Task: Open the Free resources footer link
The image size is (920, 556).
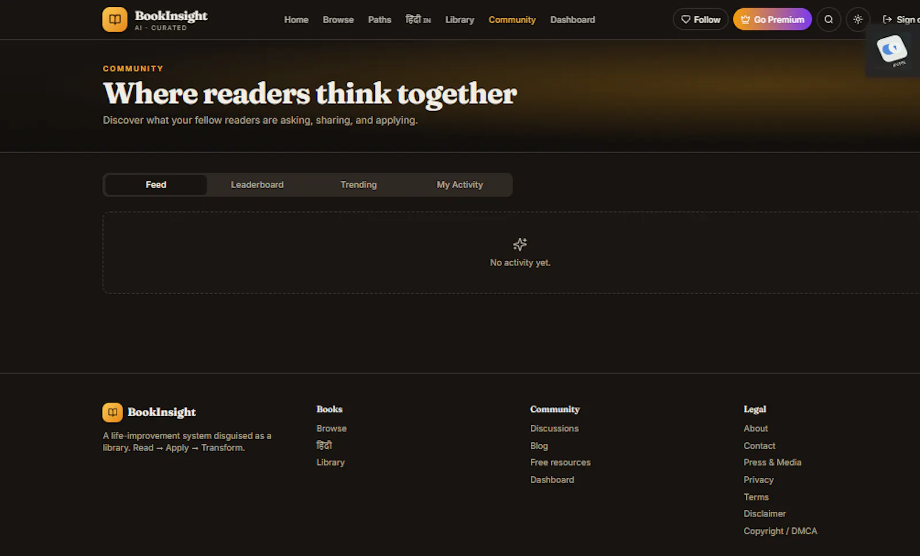Action: [560, 462]
